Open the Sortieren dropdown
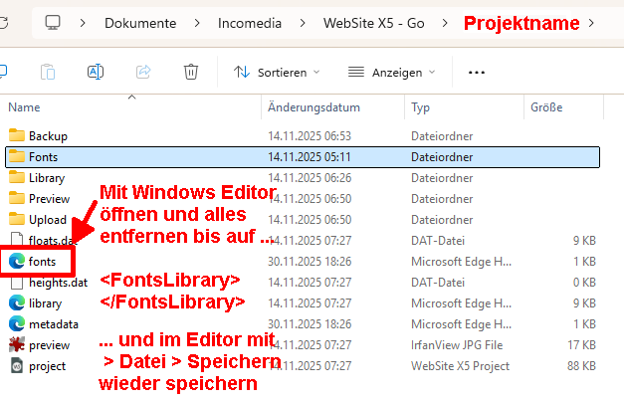624x403 pixels. click(x=277, y=72)
